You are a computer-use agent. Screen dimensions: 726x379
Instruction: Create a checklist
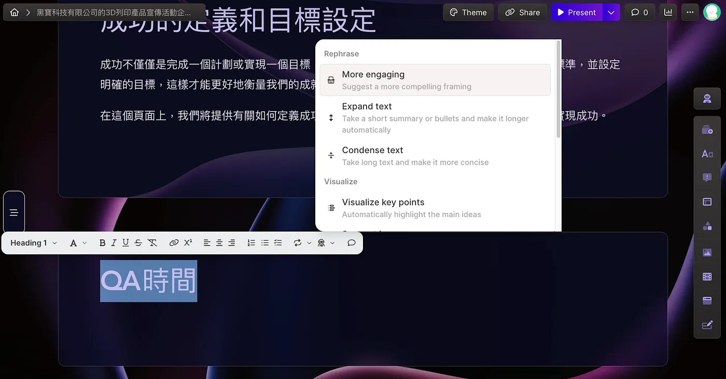(x=278, y=243)
